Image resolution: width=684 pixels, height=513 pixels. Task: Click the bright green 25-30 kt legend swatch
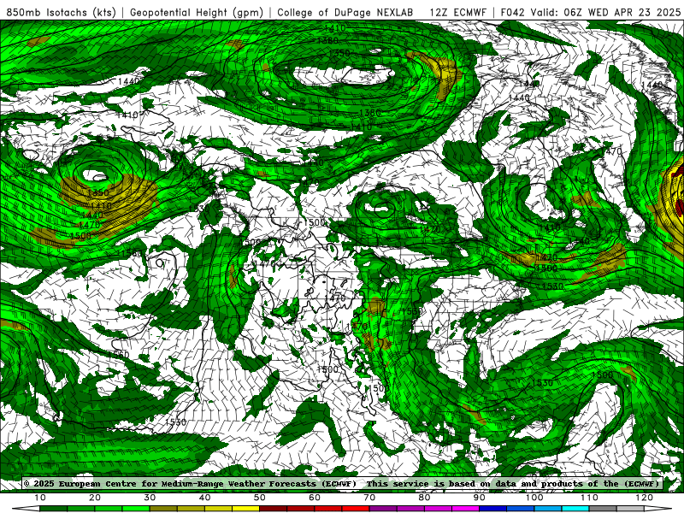(136, 509)
